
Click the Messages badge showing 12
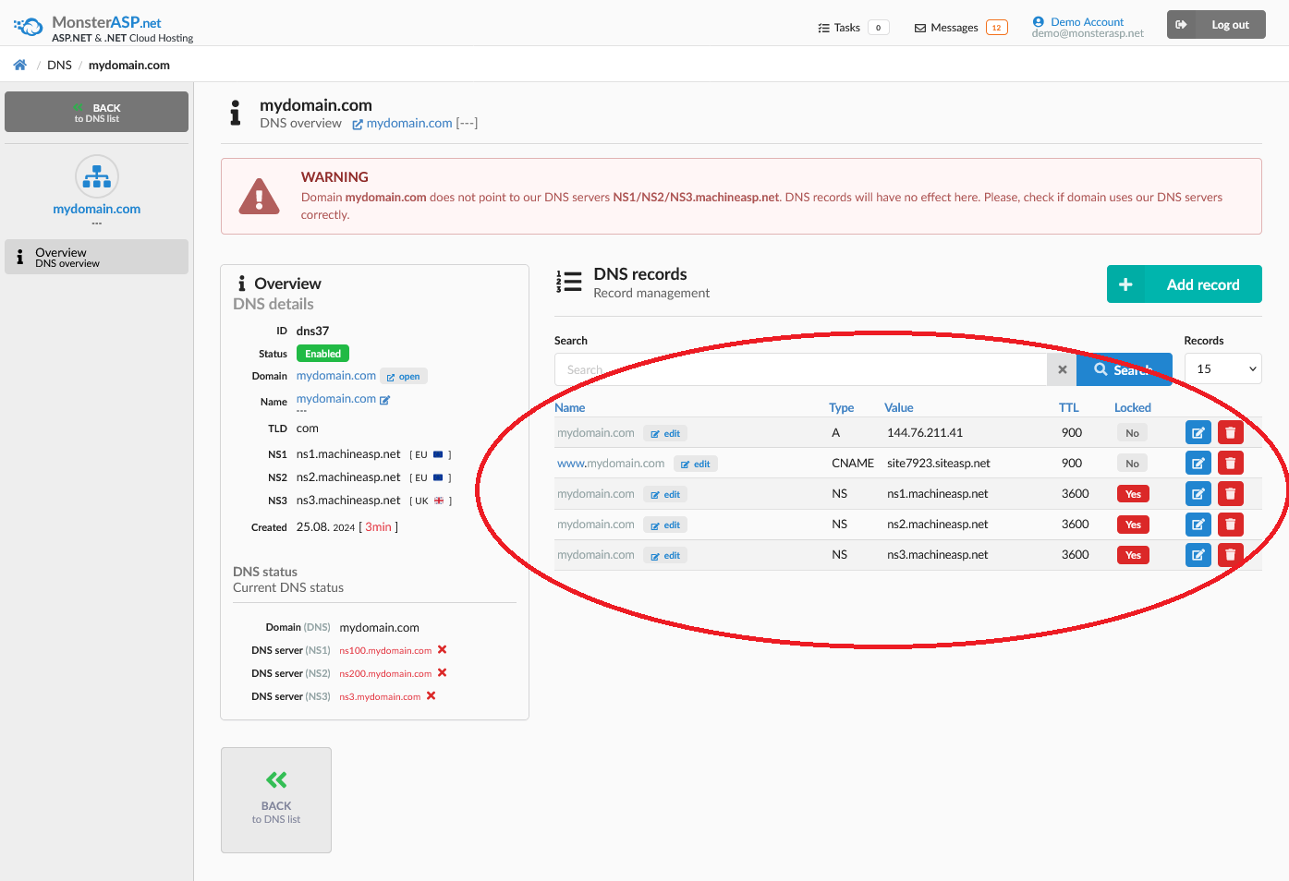tap(996, 28)
